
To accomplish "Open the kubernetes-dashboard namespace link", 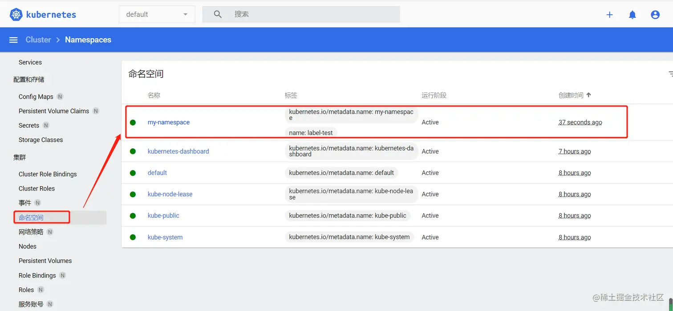I will click(178, 152).
